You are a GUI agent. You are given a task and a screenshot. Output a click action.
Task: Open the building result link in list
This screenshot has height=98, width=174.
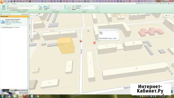point(7,27)
